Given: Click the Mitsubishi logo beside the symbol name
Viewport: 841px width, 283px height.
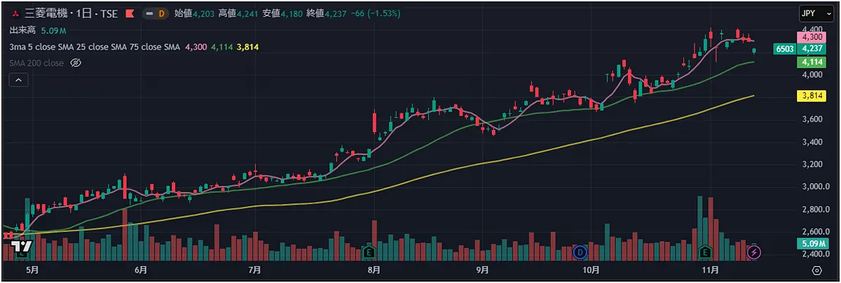Looking at the screenshot, I should point(14,13).
